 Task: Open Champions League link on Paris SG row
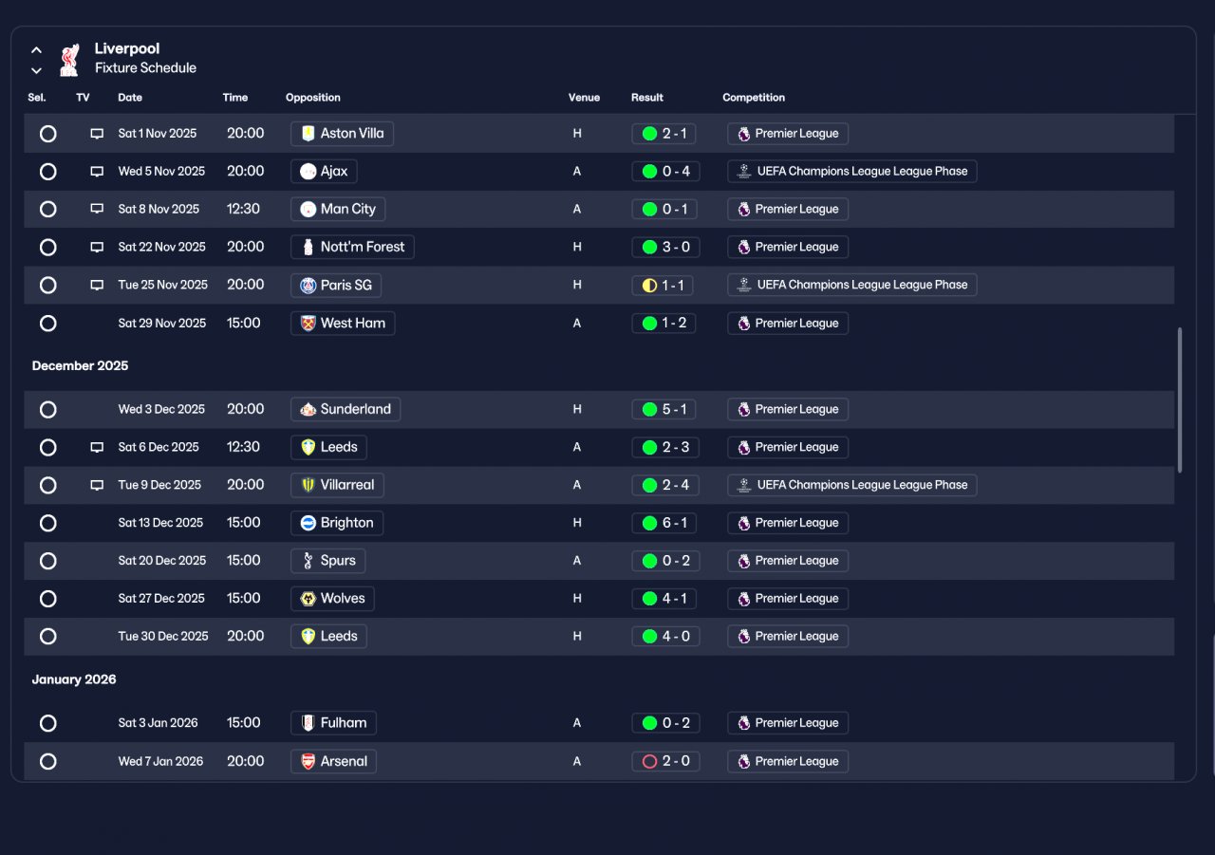[852, 285]
